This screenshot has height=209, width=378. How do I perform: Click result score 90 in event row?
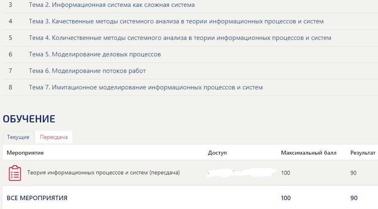pyautogui.click(x=354, y=173)
